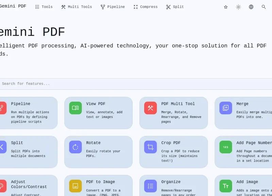Open the Adjust Colors/Contrast card title

pos(29,184)
